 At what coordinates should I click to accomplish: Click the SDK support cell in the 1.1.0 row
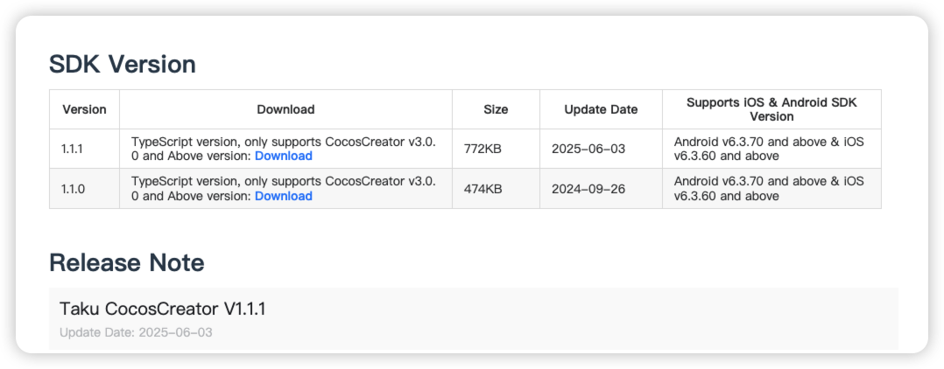click(771, 189)
